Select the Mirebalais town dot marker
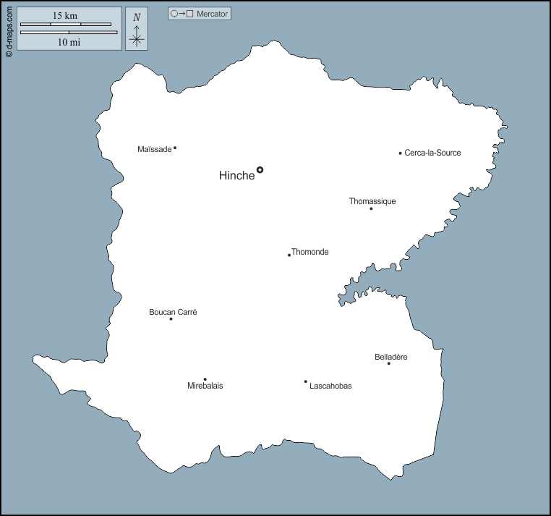551x516 pixels. pos(205,379)
